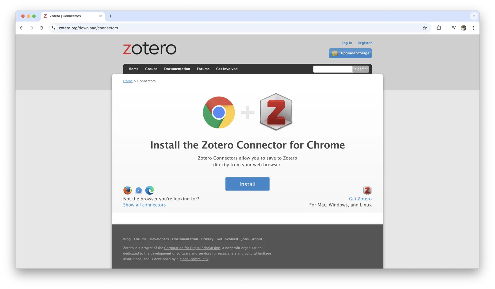Open the Documentation menu item

177,69
